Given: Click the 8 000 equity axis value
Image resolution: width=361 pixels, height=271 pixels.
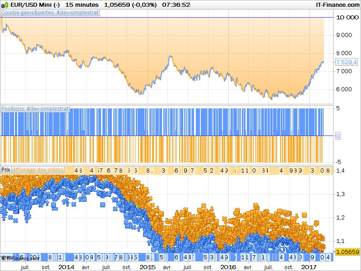Looking at the screenshot, I should tap(344, 53).
